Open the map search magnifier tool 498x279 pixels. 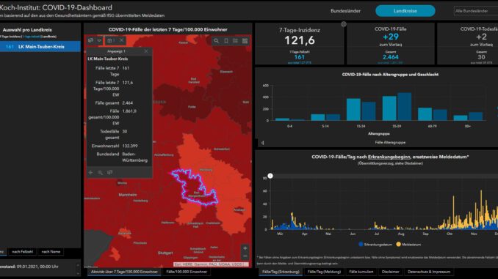coord(216,41)
